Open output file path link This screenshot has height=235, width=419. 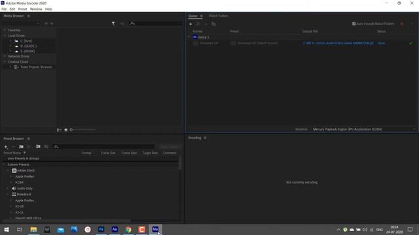[338, 43]
